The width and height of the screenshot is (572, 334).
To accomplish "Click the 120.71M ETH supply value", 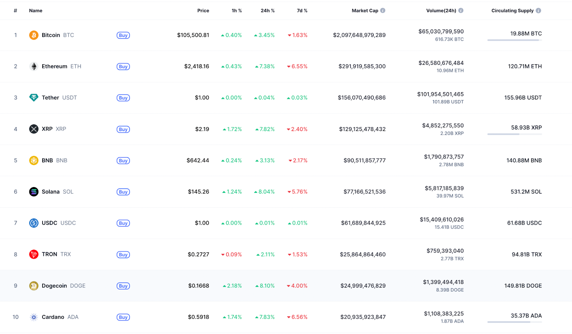I will (525, 67).
